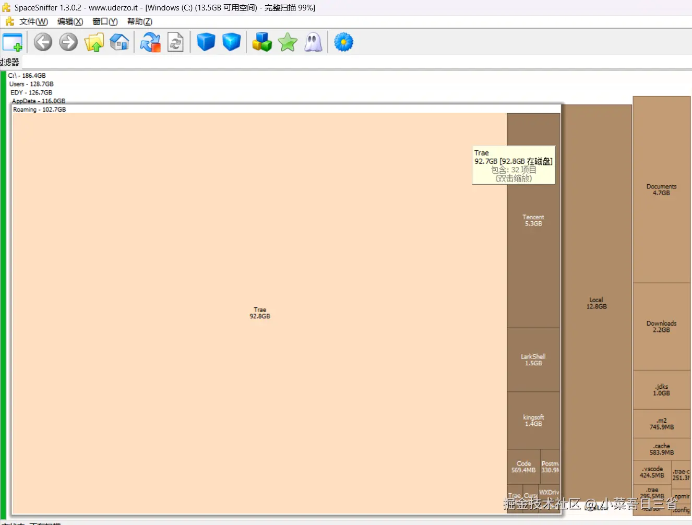Open the 编辑(X) menu

point(70,21)
